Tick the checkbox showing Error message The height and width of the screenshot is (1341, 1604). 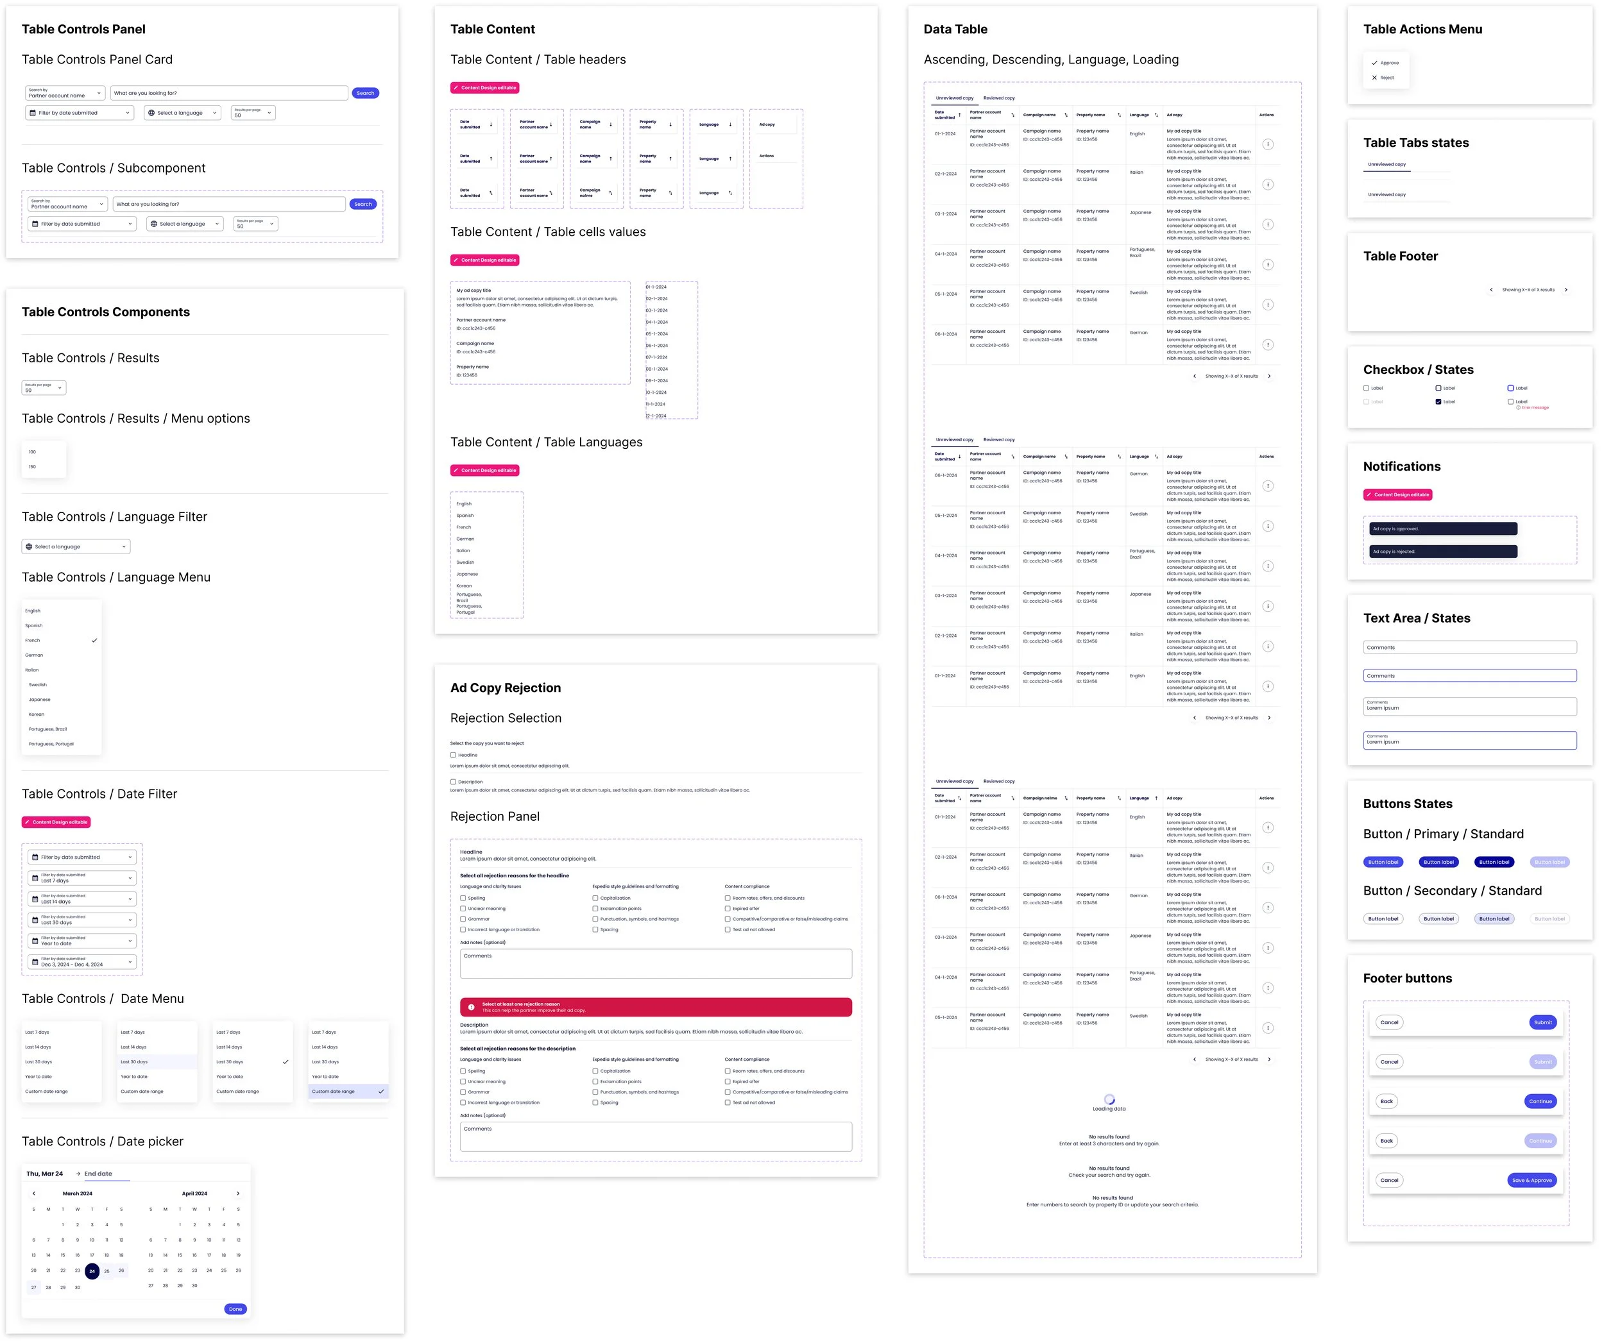click(x=1511, y=401)
